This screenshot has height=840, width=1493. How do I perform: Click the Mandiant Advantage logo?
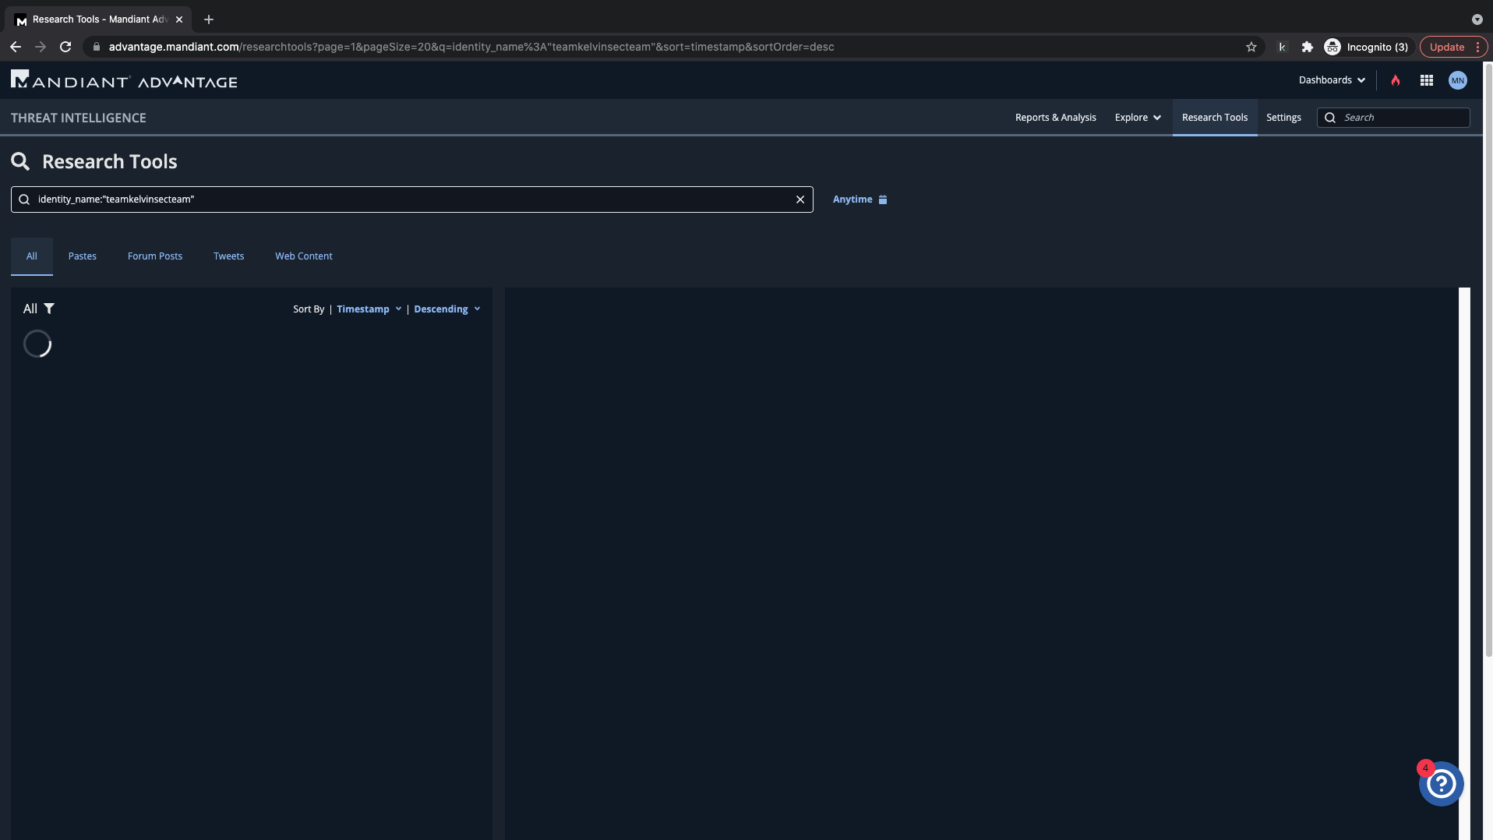click(125, 80)
